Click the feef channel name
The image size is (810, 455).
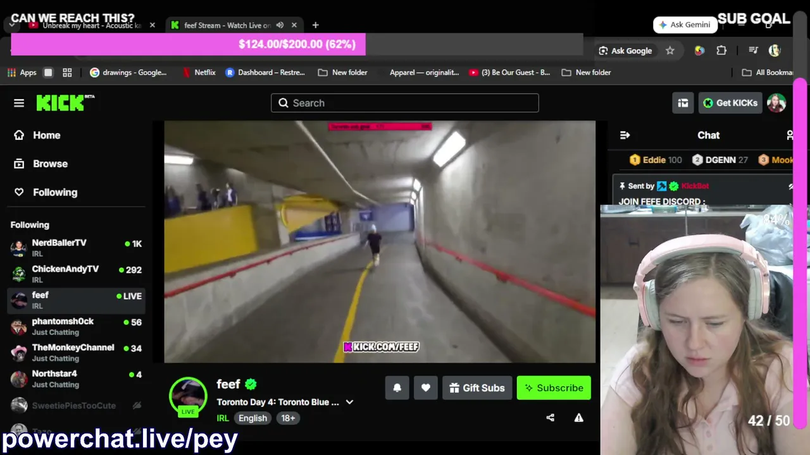(x=228, y=384)
